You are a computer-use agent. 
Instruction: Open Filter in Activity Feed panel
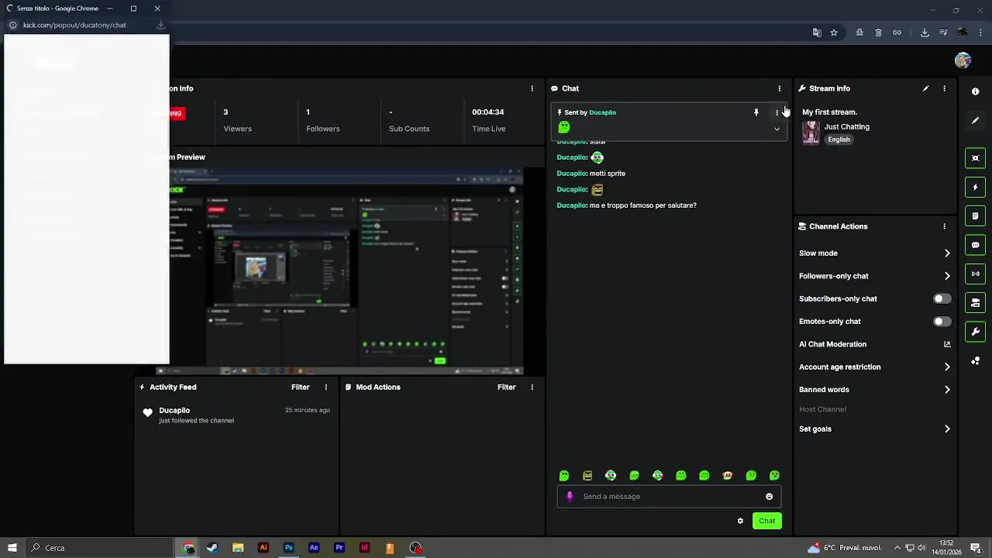click(x=300, y=387)
